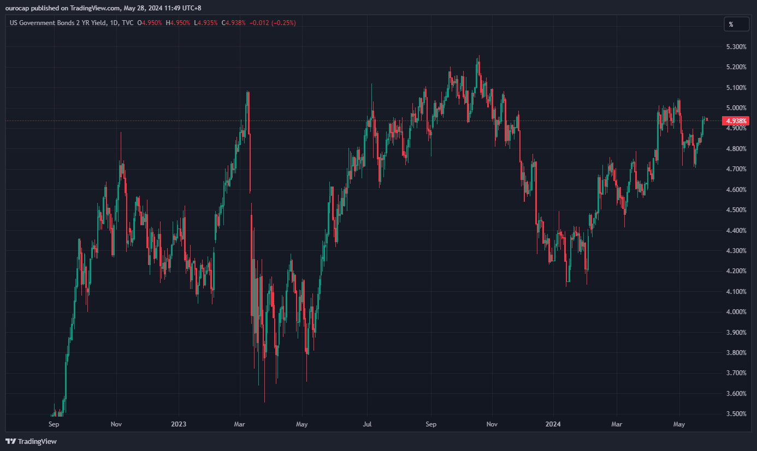Click the high value H4.950%
The image size is (757, 451).
(x=178, y=23)
